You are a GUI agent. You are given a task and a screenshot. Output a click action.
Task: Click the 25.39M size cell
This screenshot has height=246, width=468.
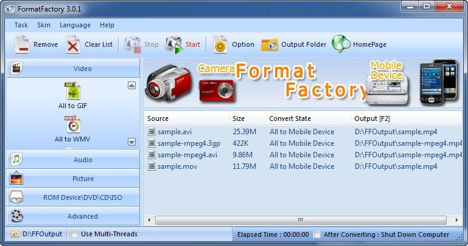click(245, 132)
